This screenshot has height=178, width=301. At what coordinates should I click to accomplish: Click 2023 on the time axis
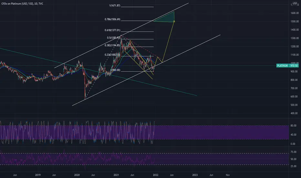[195, 175]
